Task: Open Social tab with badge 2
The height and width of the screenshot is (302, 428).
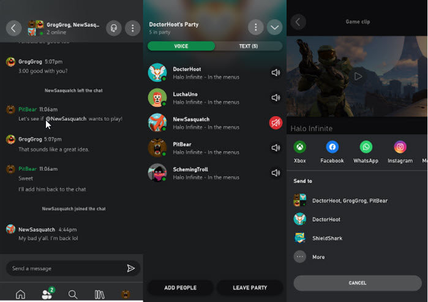Action: click(48, 293)
